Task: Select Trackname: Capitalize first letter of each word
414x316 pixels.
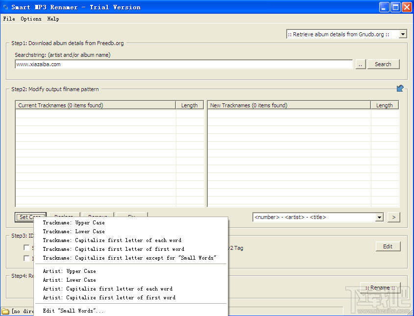Action: tap(131, 240)
